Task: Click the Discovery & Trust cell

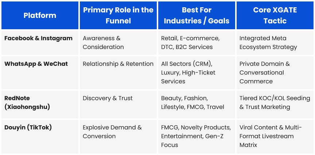Action: point(108,98)
